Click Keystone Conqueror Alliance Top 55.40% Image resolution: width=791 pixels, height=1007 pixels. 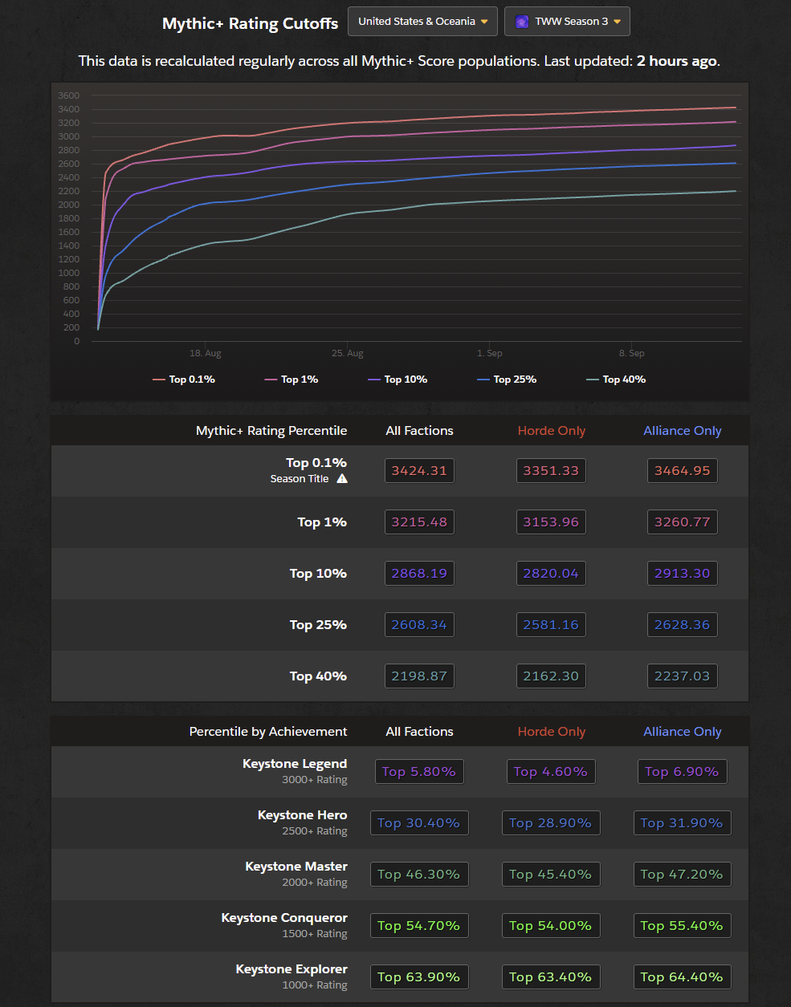click(683, 926)
